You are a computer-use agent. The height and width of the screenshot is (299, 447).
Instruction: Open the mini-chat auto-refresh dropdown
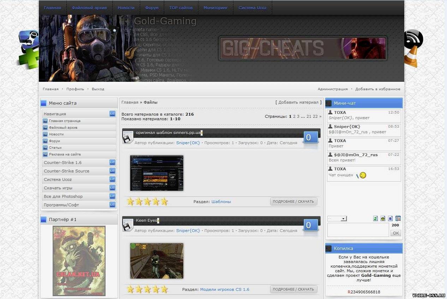tap(337, 219)
